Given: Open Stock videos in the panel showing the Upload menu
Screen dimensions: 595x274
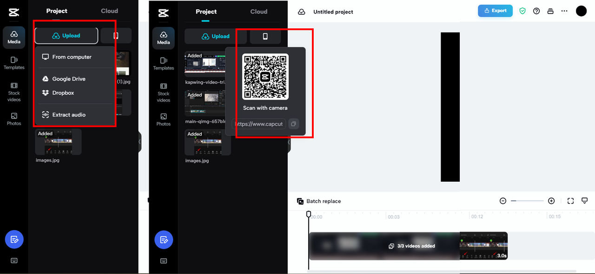Looking at the screenshot, I should tap(14, 92).
